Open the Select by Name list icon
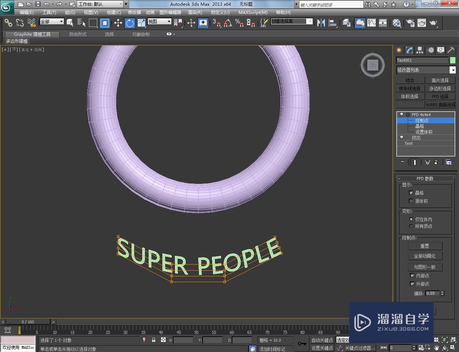The width and height of the screenshot is (459, 352). tap(81, 23)
